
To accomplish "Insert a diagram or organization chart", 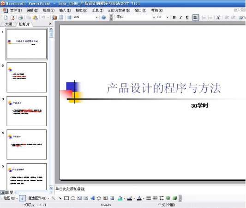I will 99,198.
